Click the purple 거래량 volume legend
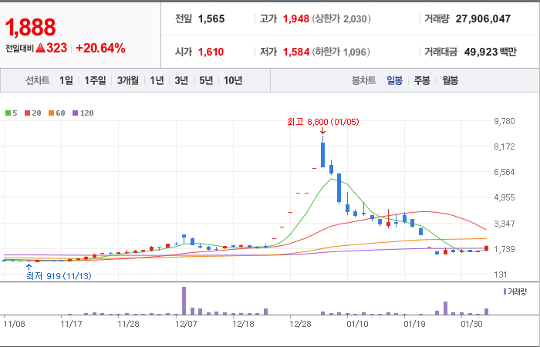This screenshot has height=347, width=540. 515,292
